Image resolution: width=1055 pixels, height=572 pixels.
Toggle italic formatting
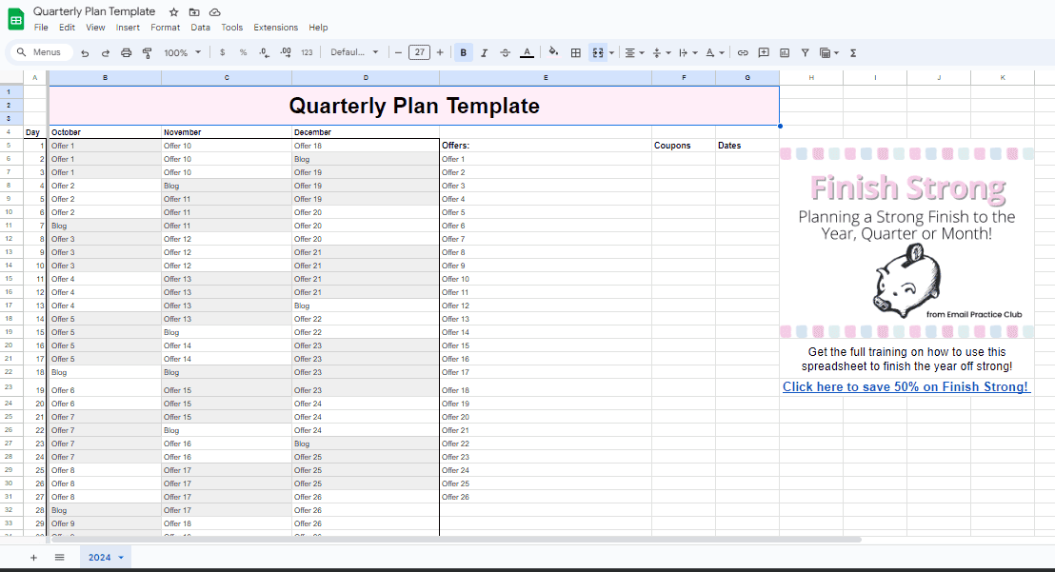(484, 52)
